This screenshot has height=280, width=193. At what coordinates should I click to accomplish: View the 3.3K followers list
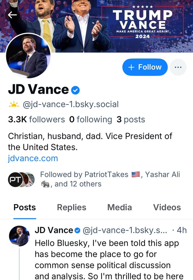coord(36,119)
